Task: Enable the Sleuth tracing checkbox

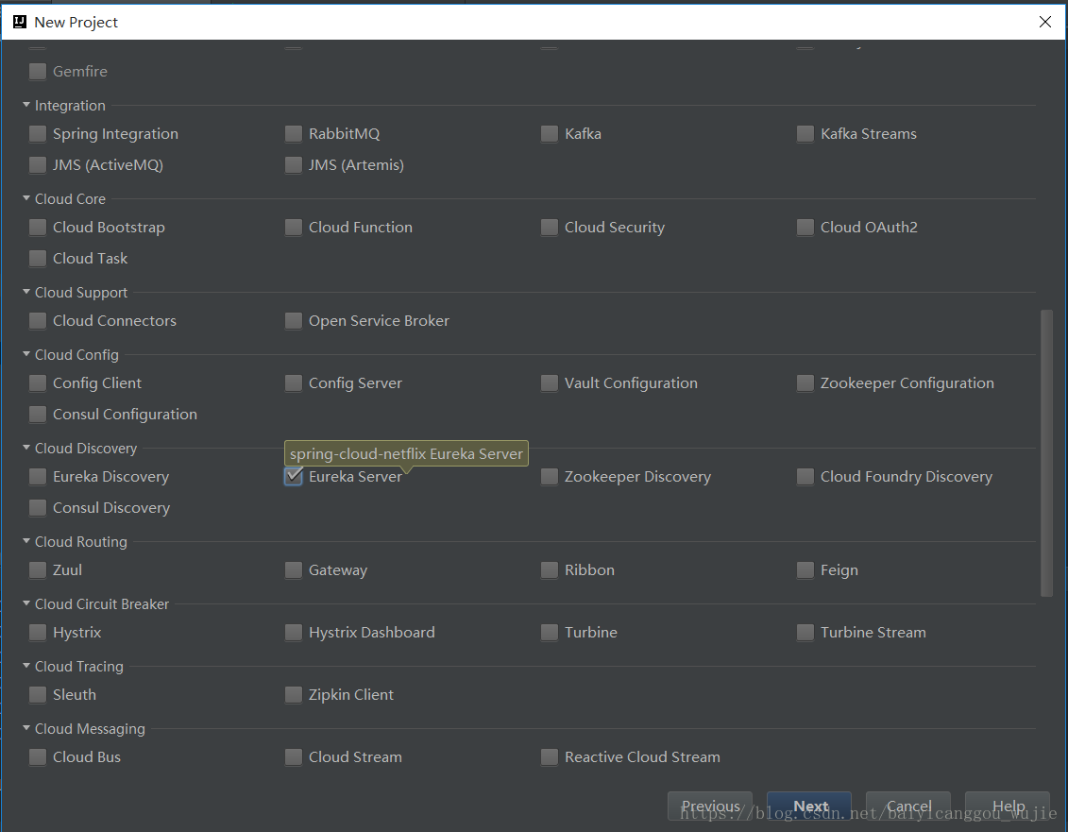Action: tap(38, 694)
